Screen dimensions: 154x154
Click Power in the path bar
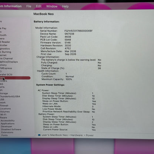click(x=90, y=135)
